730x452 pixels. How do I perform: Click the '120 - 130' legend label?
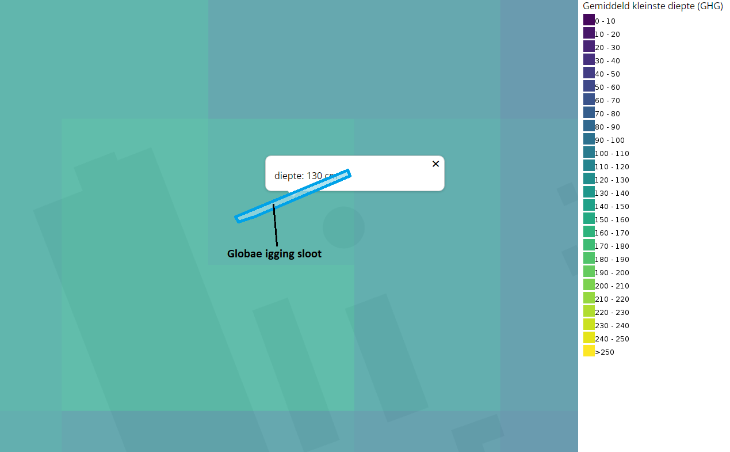point(612,180)
